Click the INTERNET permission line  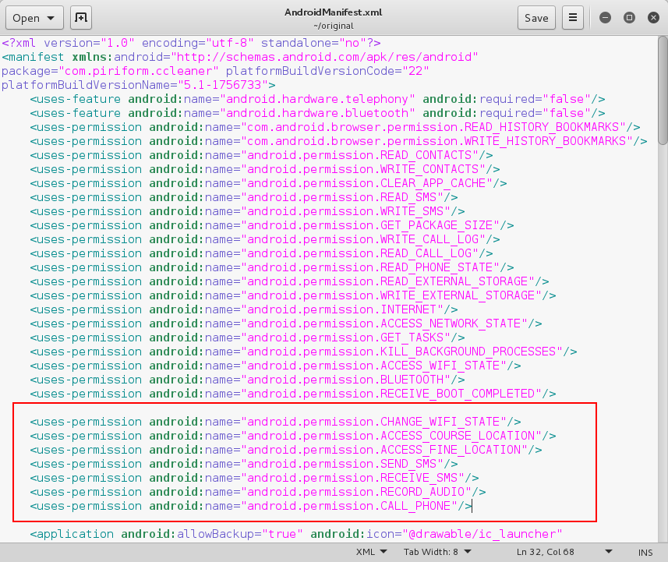point(244,309)
